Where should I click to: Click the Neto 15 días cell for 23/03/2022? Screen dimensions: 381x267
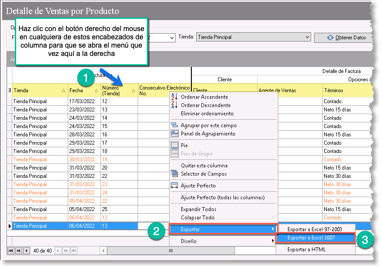point(347,110)
